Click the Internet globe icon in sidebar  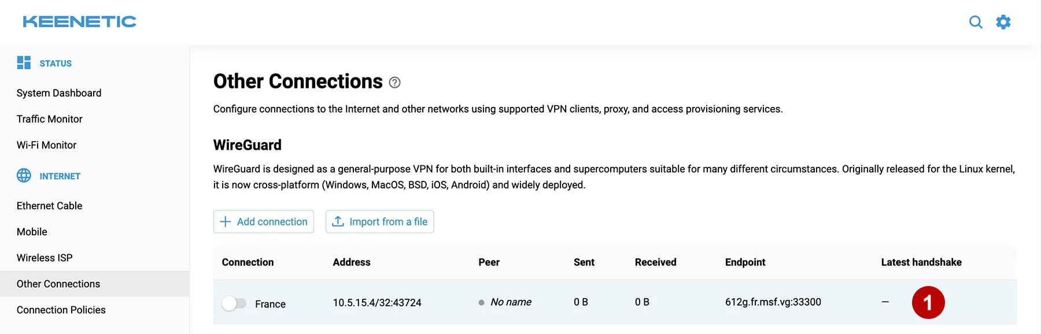[24, 176]
